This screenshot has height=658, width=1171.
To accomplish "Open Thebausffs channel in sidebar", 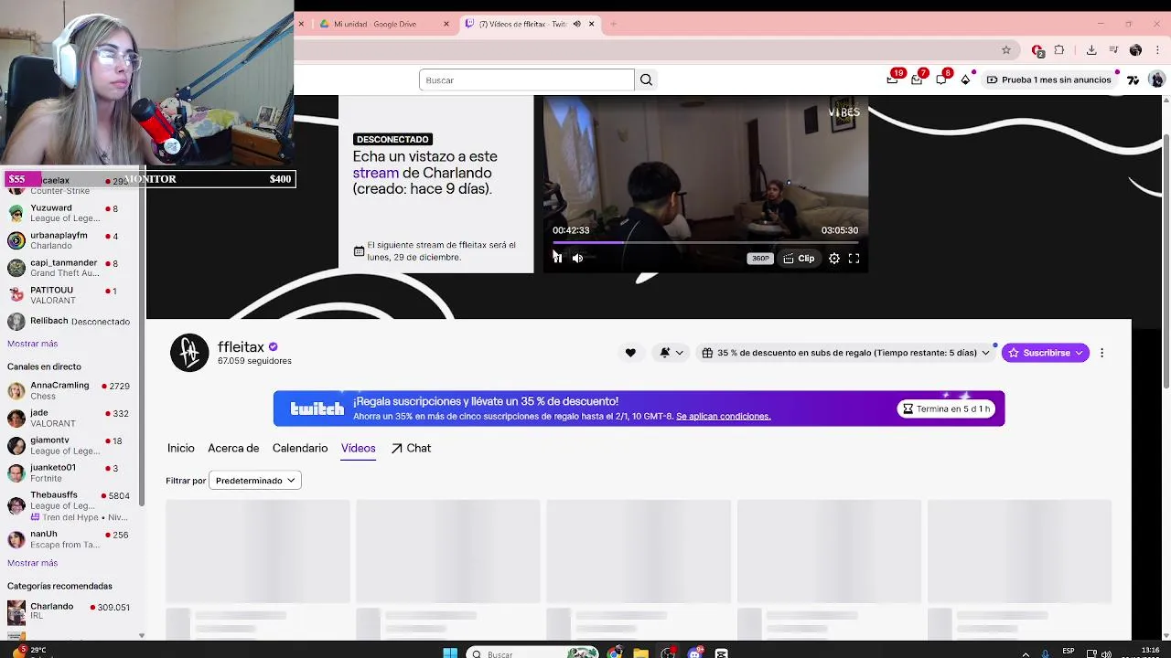I will 71,505.
